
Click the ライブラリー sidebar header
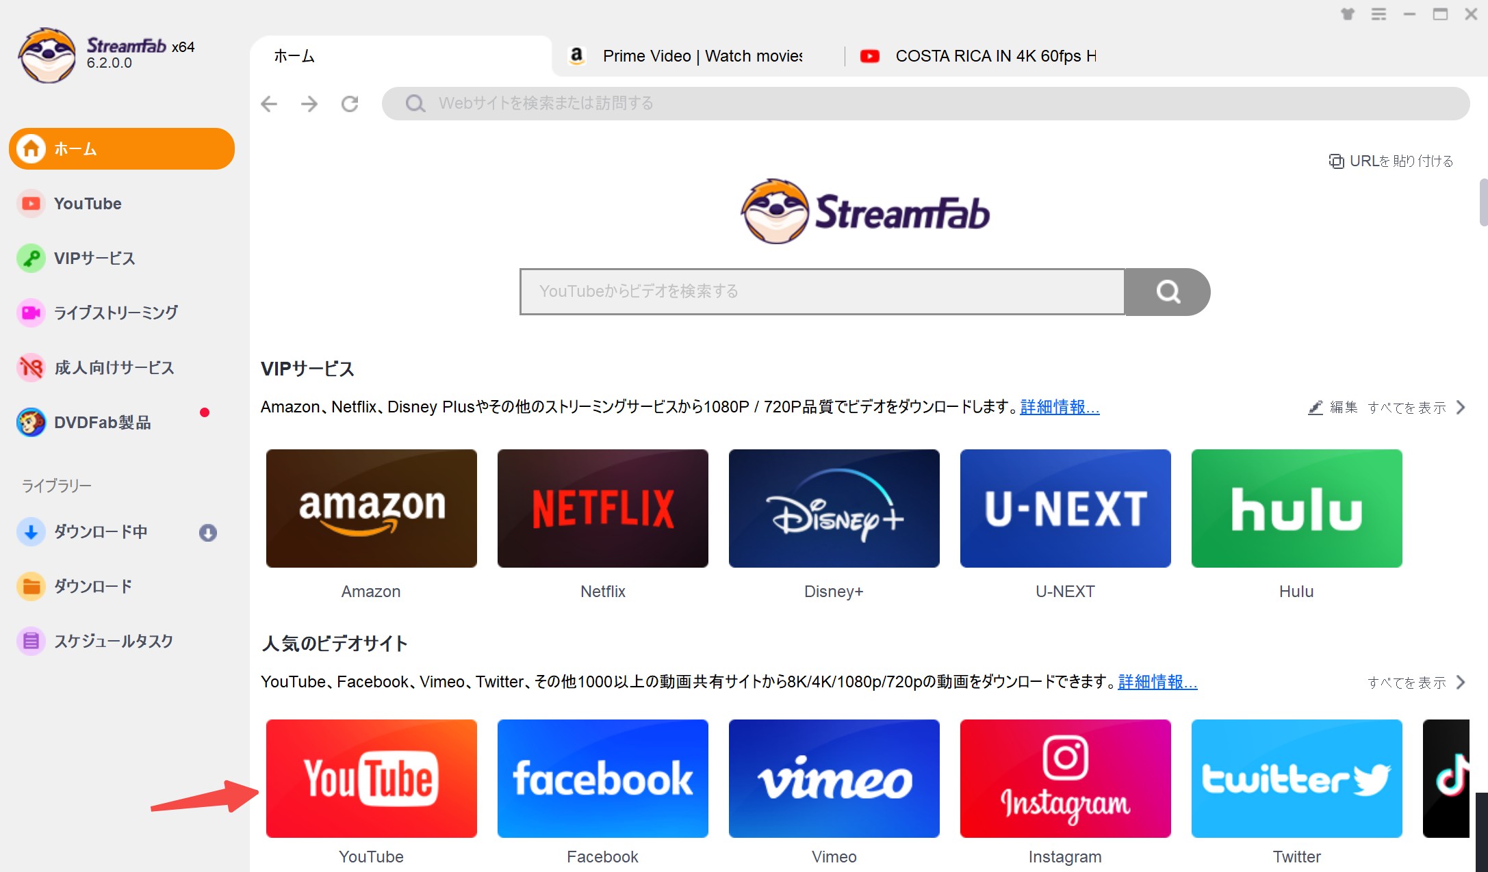[57, 486]
